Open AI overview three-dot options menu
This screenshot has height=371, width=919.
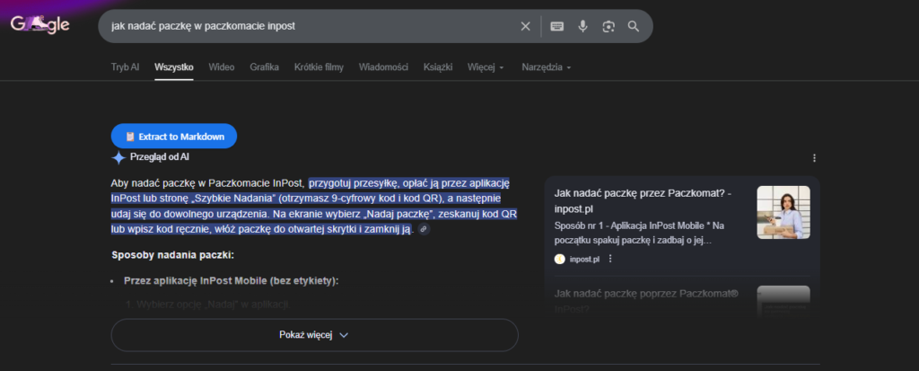814,158
